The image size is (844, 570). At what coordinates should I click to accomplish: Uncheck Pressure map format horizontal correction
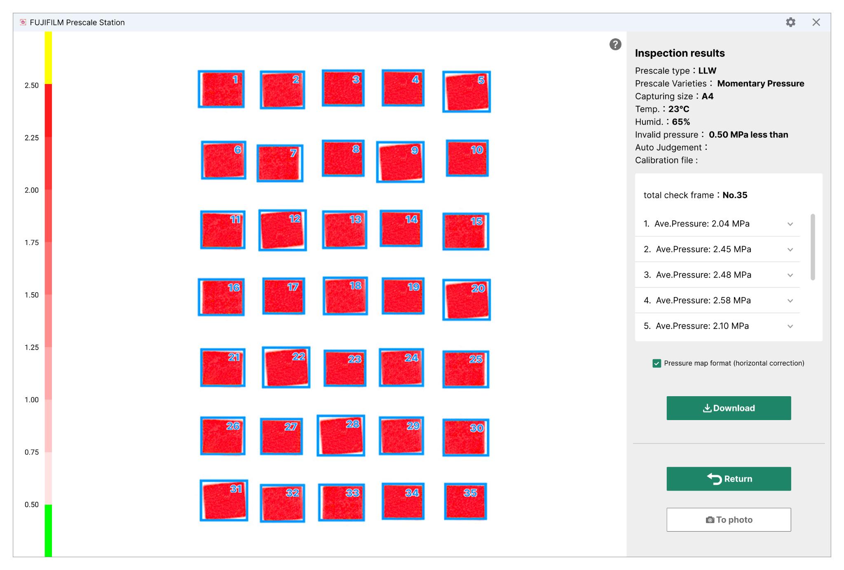coord(656,363)
